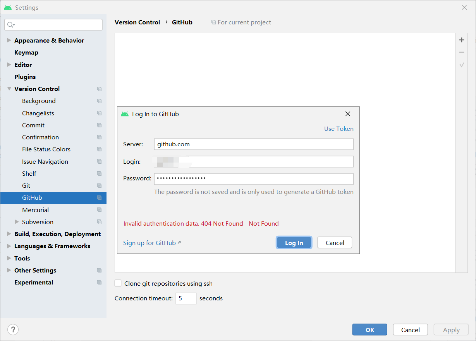476x341 pixels.
Task: Click the Connection timeout value field
Action: 186,298
